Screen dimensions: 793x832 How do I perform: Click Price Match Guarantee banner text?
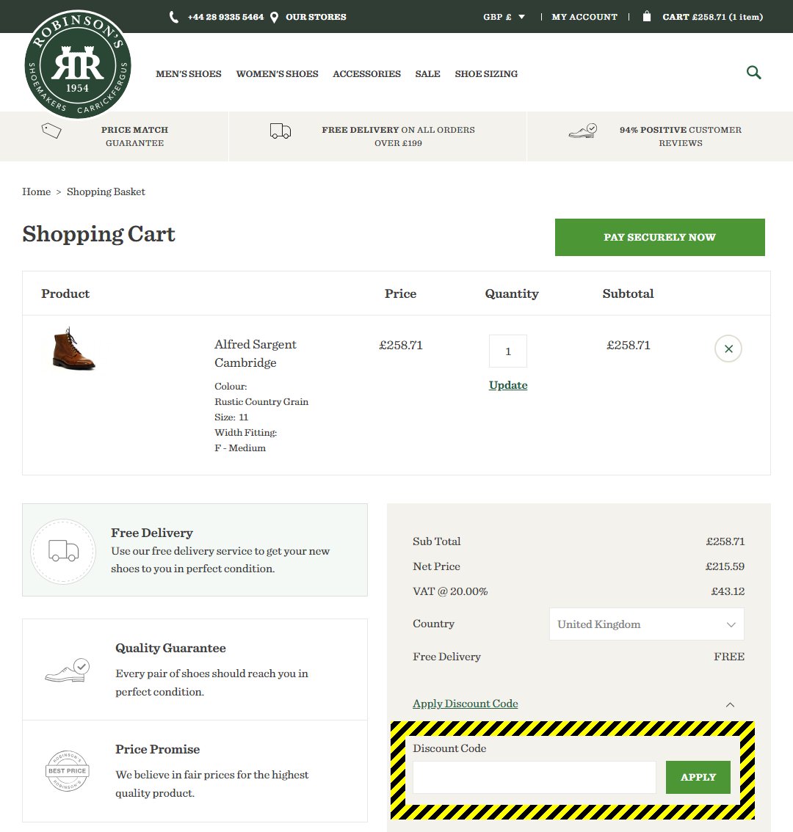[x=134, y=136]
